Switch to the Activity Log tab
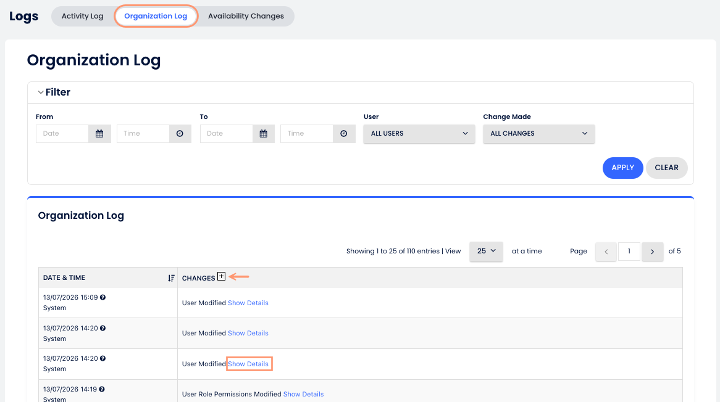Viewport: 720px width, 402px height. (x=83, y=16)
